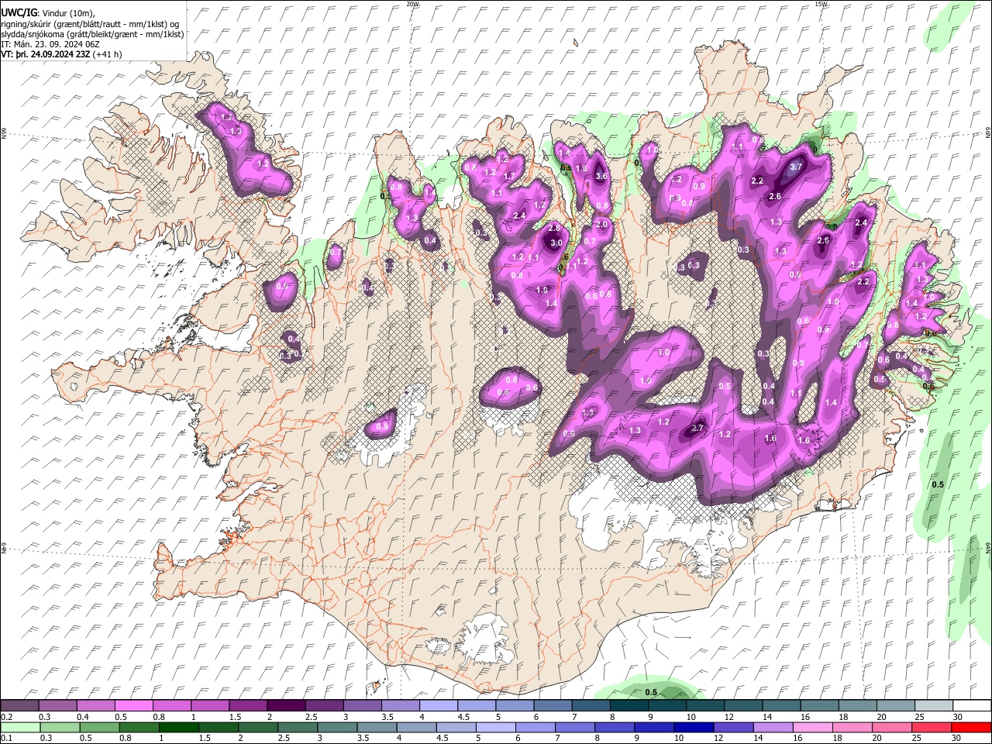Pick the top row legend swatch labeled 14
The width and height of the screenshot is (992, 744).
point(780,705)
